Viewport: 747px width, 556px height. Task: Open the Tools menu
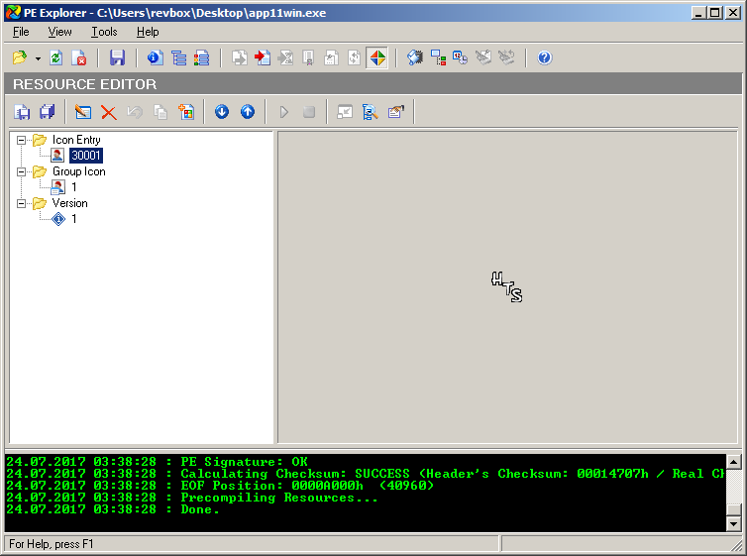104,32
